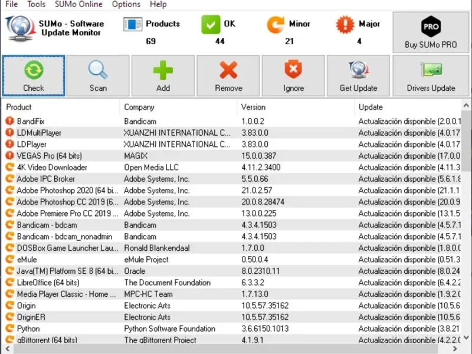Select the LDMultiPlayer row name
472x354 pixels.
pos(39,133)
